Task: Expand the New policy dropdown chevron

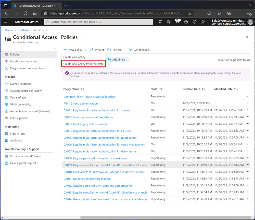Action: 86,50
